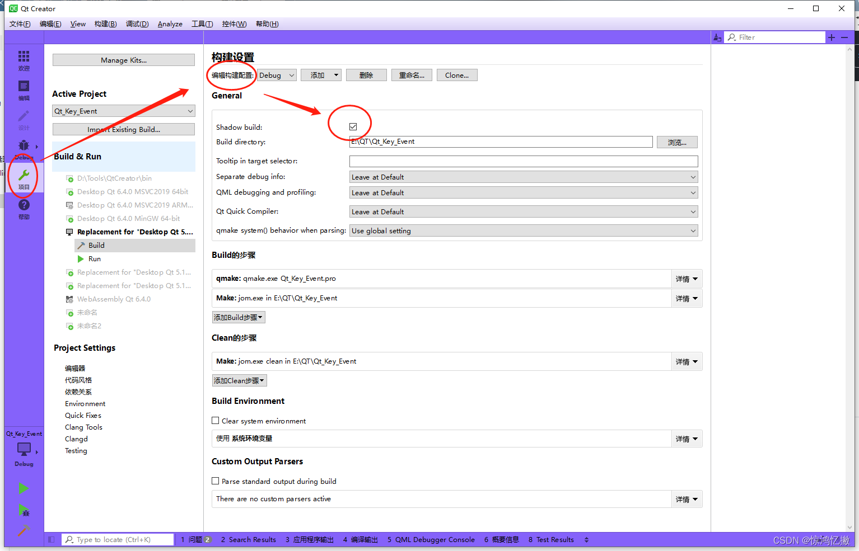Open the View menu
This screenshot has height=551, width=859.
78,24
